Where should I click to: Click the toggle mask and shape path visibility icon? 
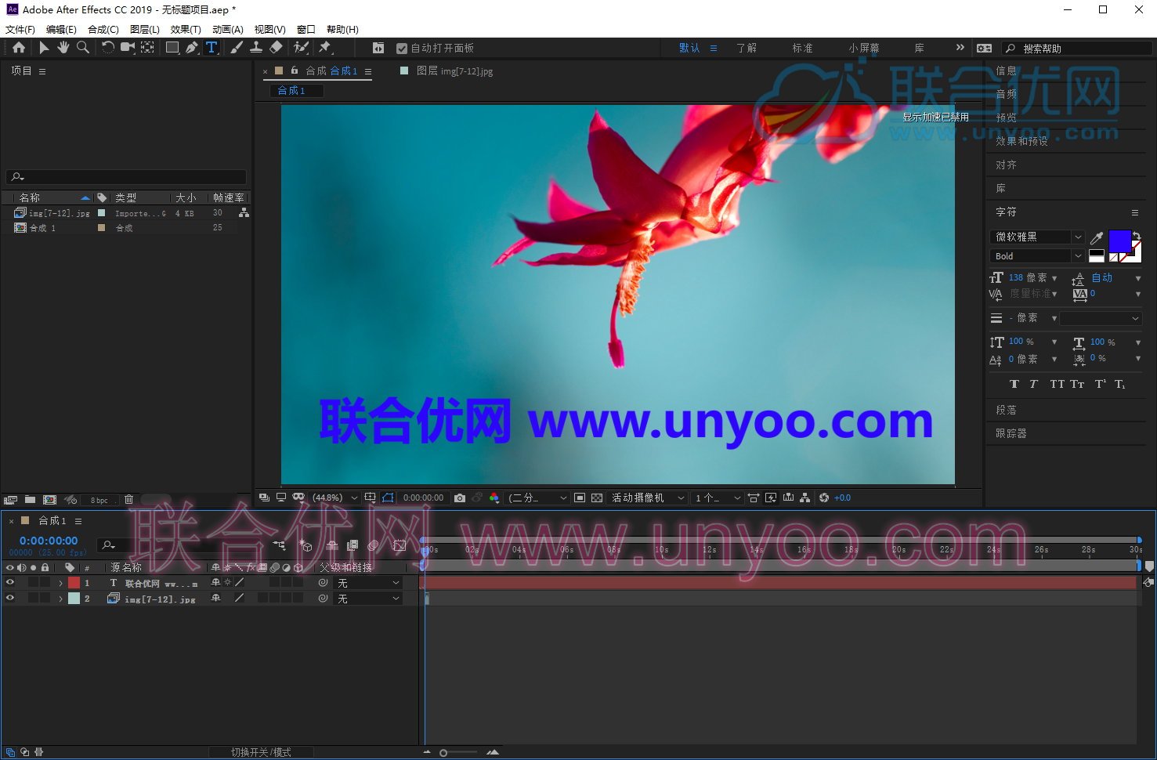coord(388,498)
